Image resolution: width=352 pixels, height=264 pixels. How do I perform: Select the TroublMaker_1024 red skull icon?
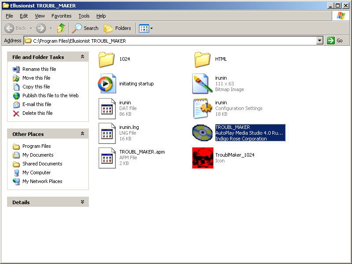(x=203, y=158)
